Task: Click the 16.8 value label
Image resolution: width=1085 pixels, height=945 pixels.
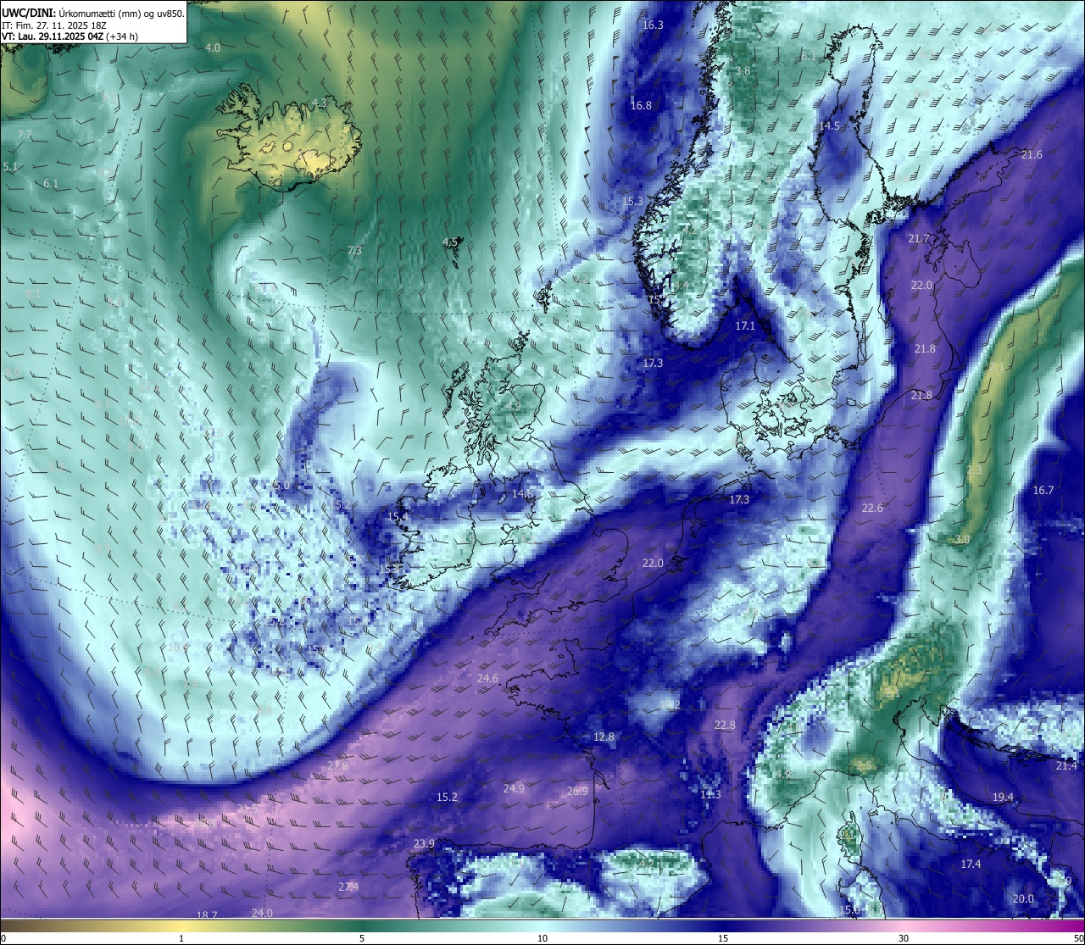Action: coord(641,106)
